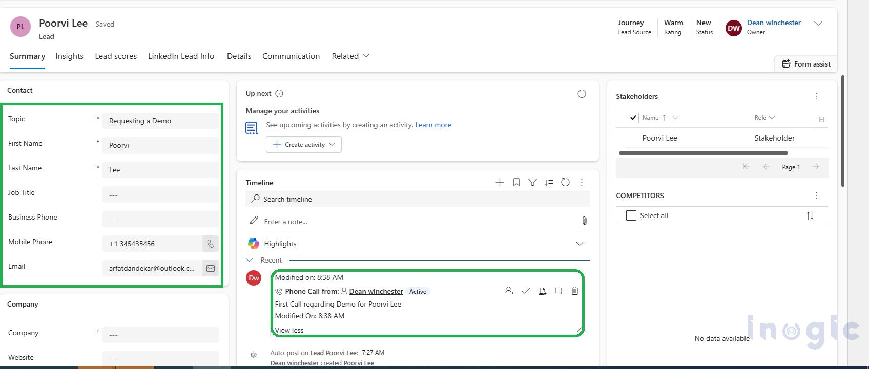Assign the phone call activity
Image resolution: width=869 pixels, height=369 pixels.
[509, 291]
